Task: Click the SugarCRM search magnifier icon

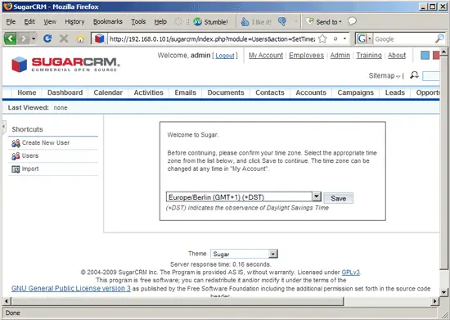Action: (414, 75)
